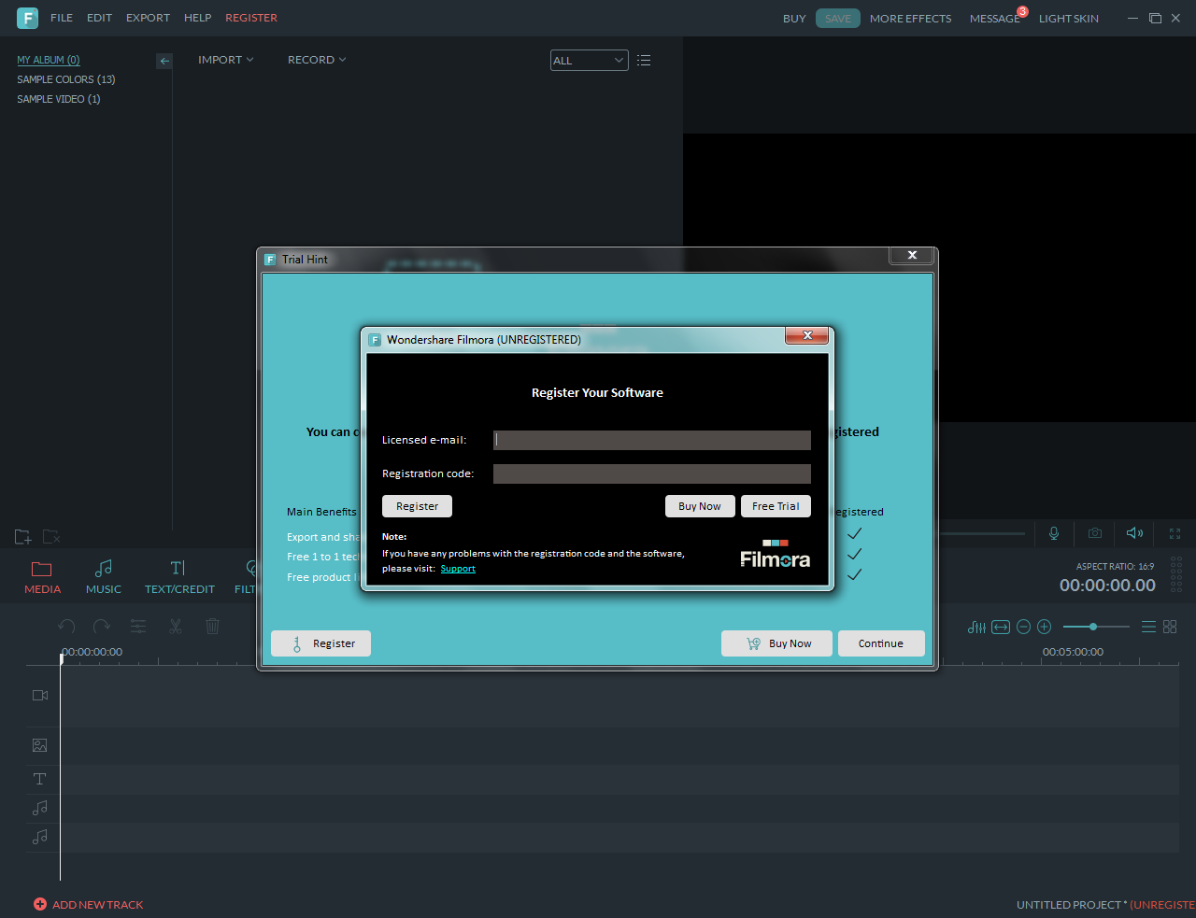1196x918 pixels.
Task: Click the speaker volume icon above timeline
Action: coord(1133,533)
